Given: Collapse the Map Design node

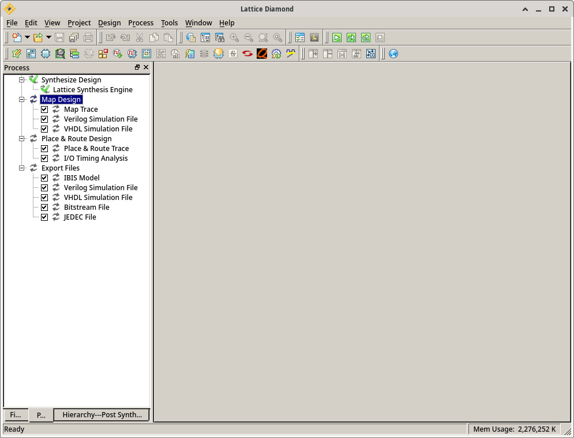Looking at the screenshot, I should [21, 100].
